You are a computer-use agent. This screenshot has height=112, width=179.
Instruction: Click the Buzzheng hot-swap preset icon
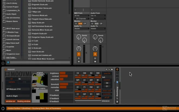point(117,98)
